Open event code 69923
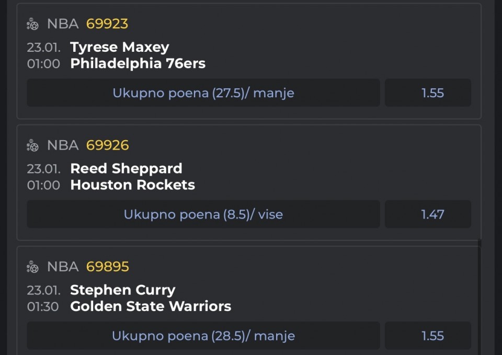The image size is (502, 355). (107, 24)
